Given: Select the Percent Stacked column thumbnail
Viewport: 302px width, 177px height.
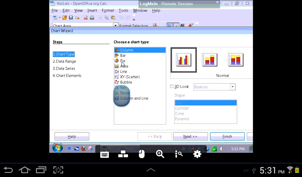Looking at the screenshot, I should tap(236, 60).
